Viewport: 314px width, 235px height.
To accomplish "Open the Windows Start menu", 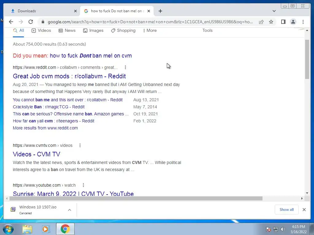I will click(x=8, y=229).
